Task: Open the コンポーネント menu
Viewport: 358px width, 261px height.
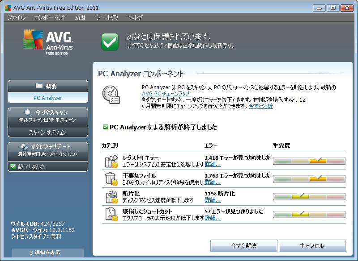Action: (50, 17)
